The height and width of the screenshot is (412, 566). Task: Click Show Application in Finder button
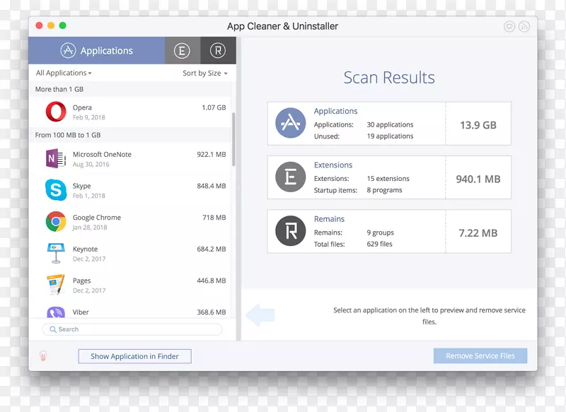(x=134, y=356)
